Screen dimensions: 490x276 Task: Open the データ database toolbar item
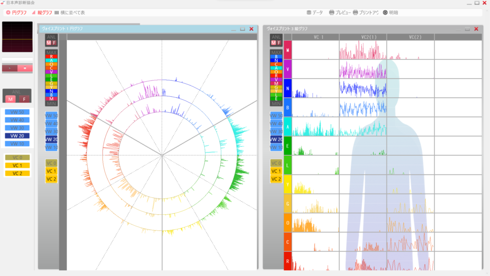pyautogui.click(x=315, y=12)
